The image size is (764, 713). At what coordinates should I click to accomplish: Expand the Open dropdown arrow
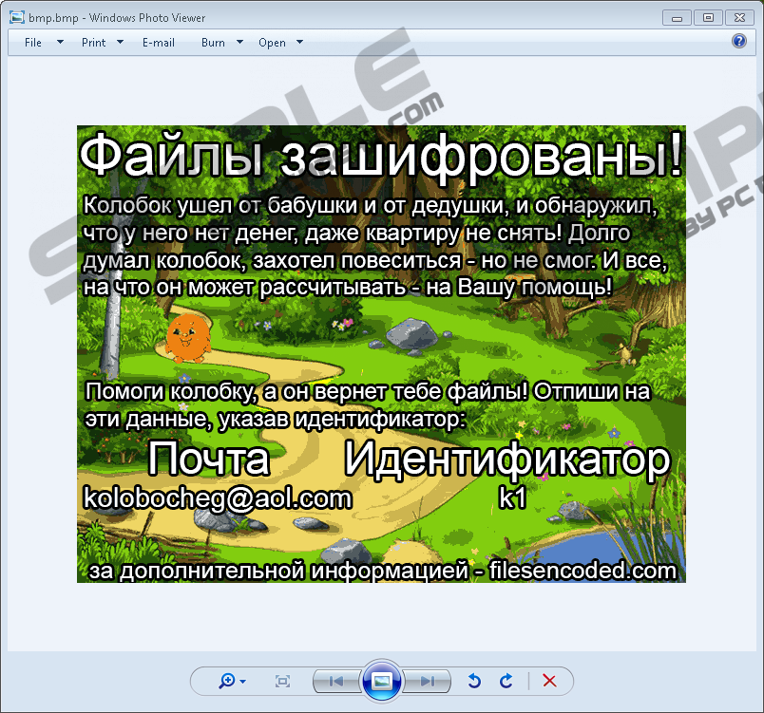coord(300,43)
